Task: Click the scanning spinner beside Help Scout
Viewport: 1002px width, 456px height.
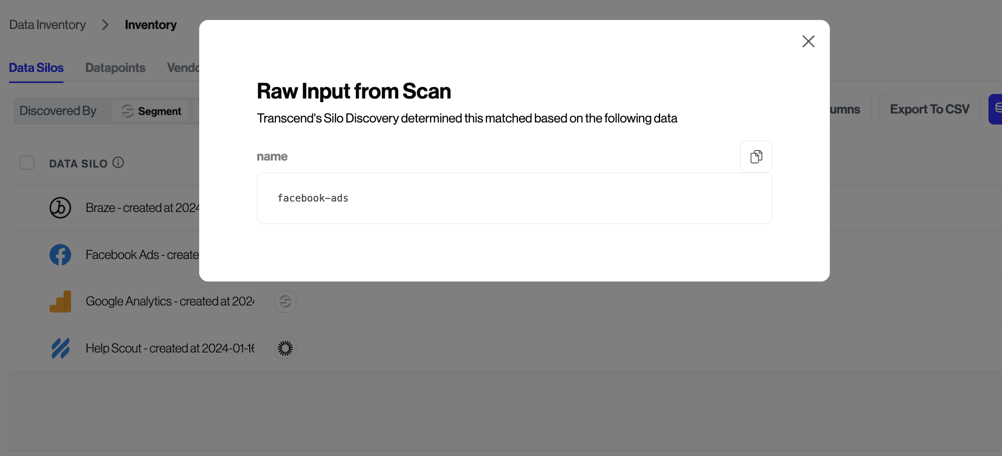Action: (285, 348)
